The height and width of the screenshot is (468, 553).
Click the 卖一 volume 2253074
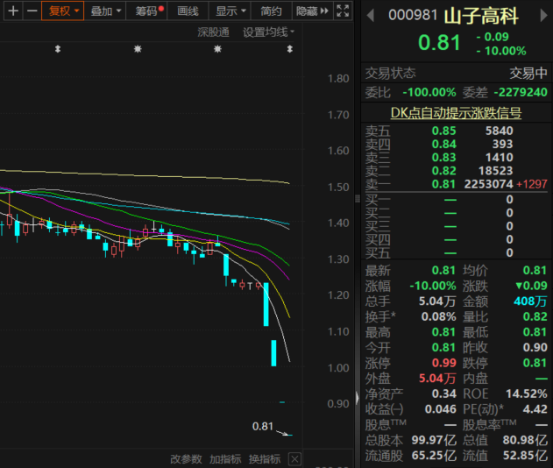point(488,184)
